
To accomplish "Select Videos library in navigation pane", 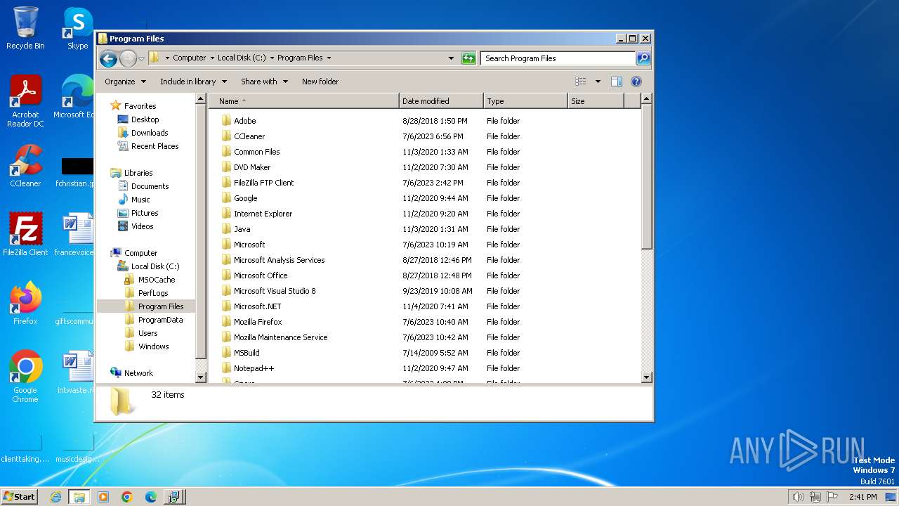I will [x=142, y=226].
